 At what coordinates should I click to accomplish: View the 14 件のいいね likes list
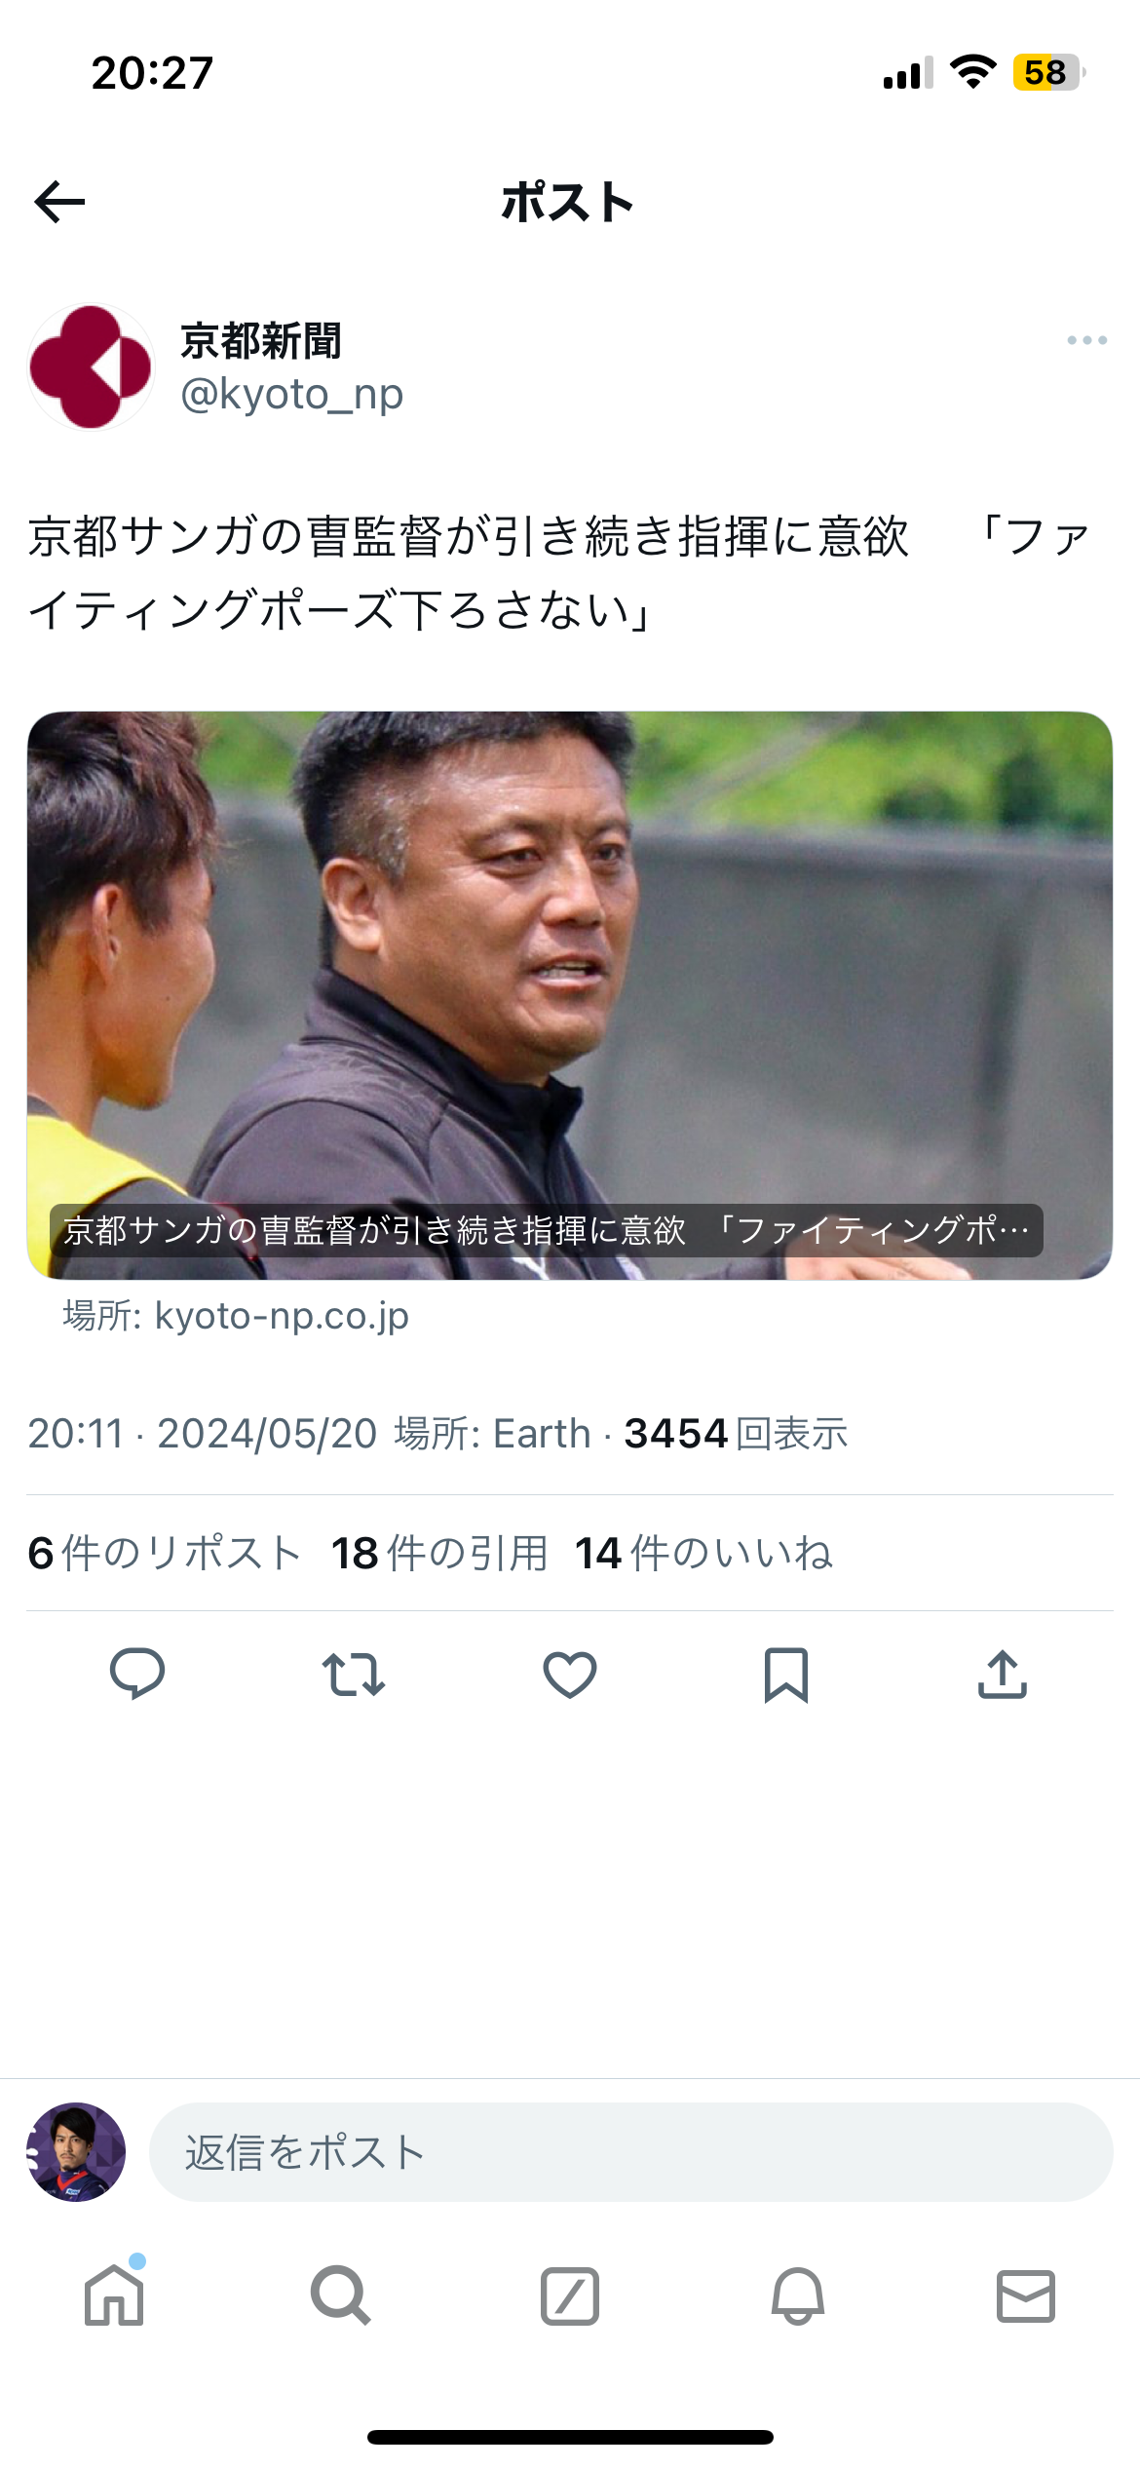pos(703,1553)
